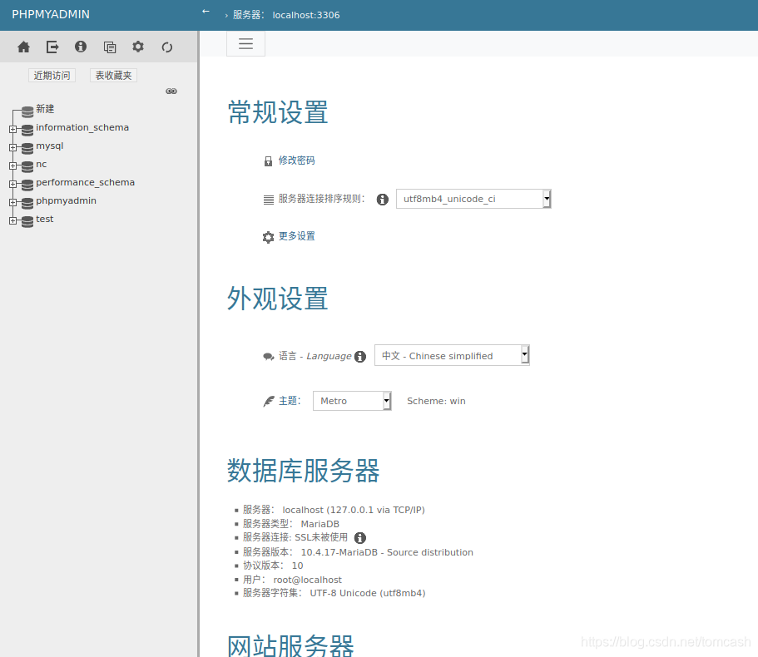
Task: Open the Metro theme dropdown
Action: (x=352, y=401)
